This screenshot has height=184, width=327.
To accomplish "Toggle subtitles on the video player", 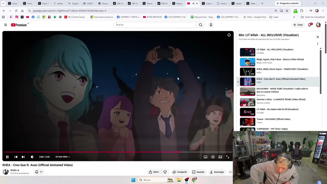I will click(205, 157).
